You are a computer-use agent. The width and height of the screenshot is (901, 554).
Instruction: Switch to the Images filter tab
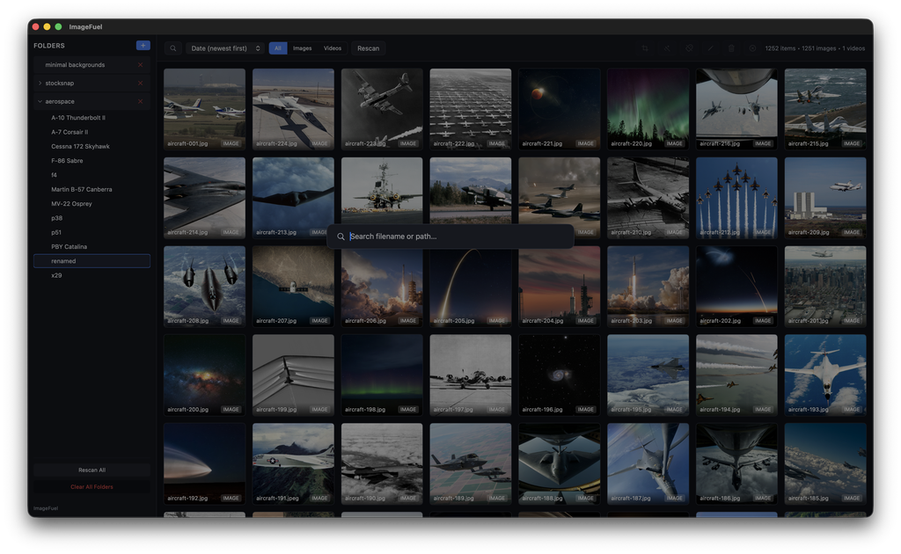tap(303, 48)
